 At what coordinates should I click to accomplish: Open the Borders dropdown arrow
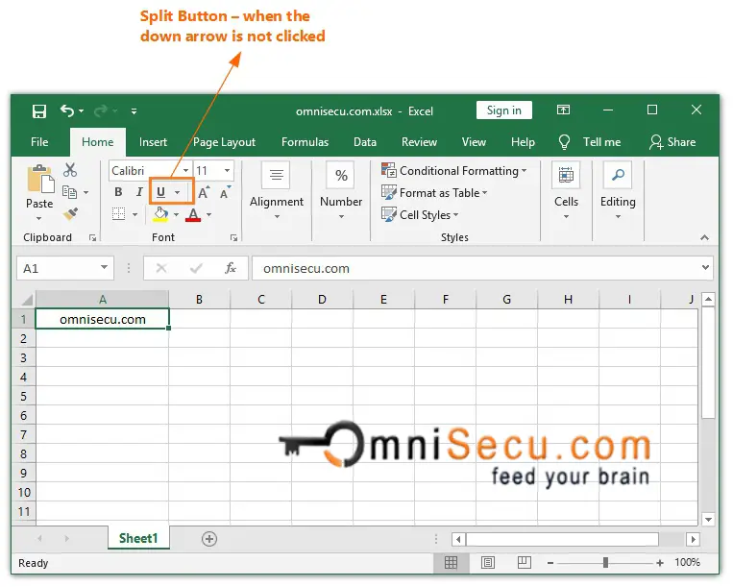coord(135,214)
